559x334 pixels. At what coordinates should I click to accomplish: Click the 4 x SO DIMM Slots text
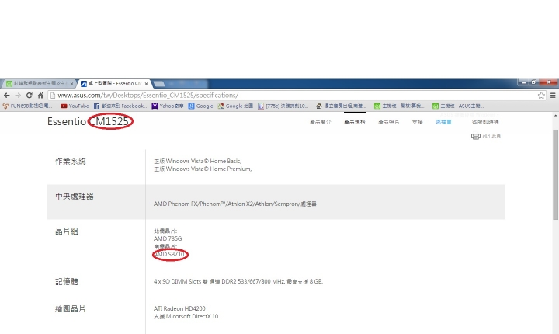coord(238,281)
